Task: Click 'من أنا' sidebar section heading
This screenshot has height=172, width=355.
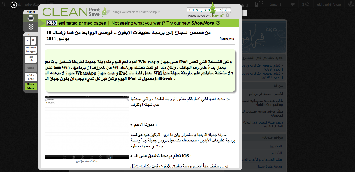Action: [x=278, y=85]
